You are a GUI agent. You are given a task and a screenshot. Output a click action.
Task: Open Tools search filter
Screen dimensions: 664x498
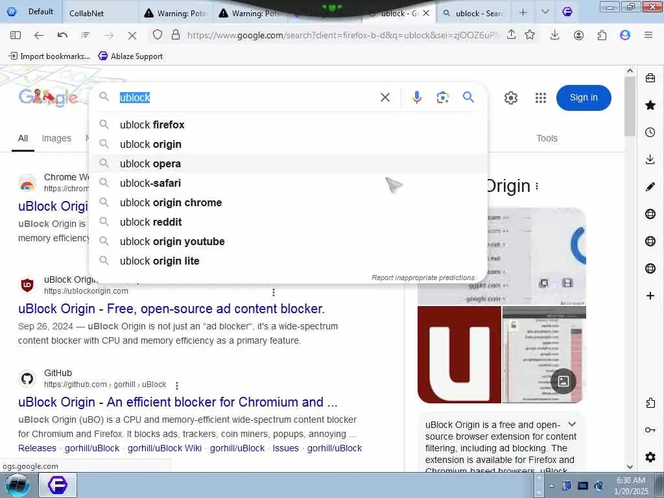tap(547, 138)
